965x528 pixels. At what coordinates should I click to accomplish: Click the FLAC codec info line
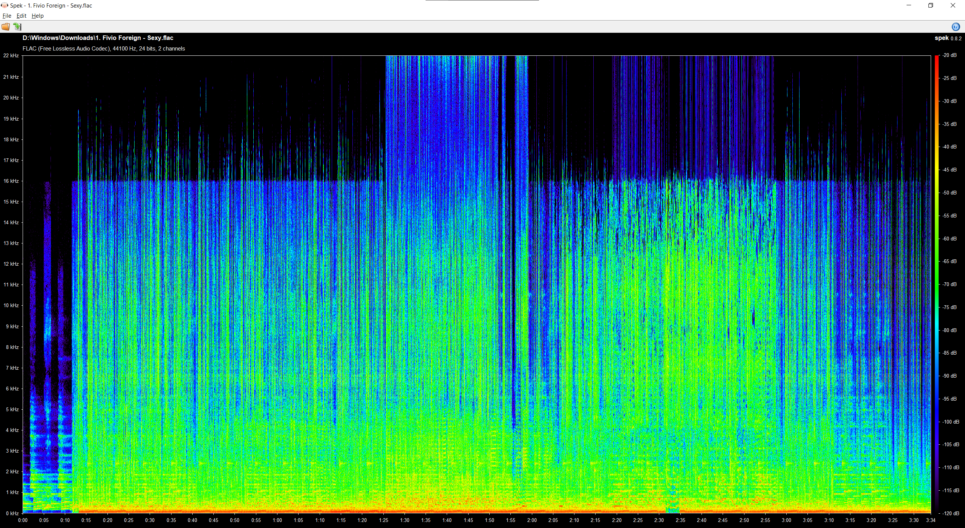[x=104, y=49]
